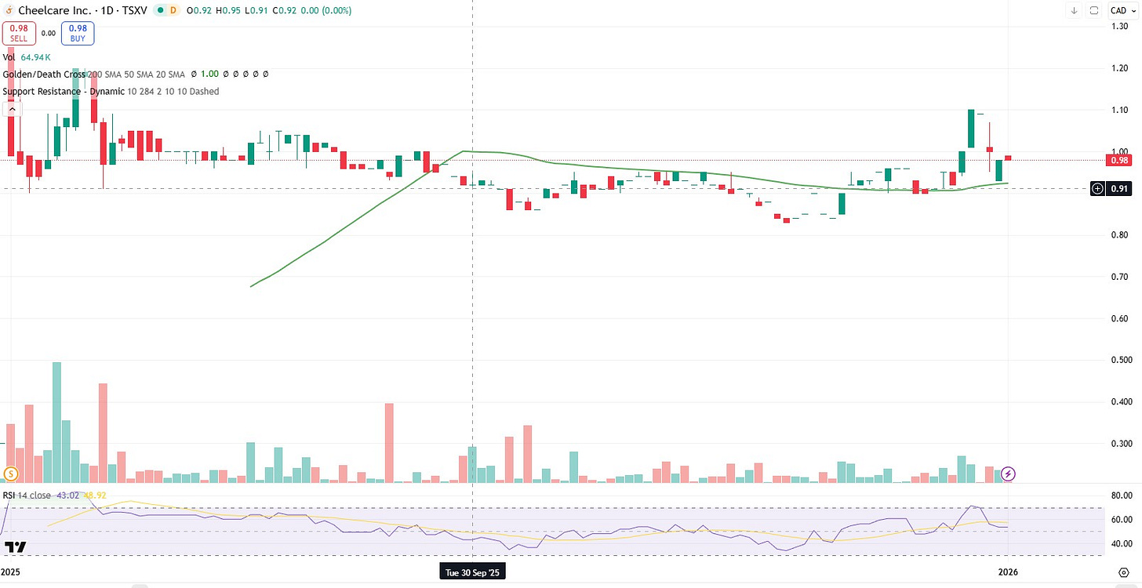This screenshot has height=588, width=1142.
Task: Click the 0.00 (0.00%) change value
Action: (x=325, y=10)
